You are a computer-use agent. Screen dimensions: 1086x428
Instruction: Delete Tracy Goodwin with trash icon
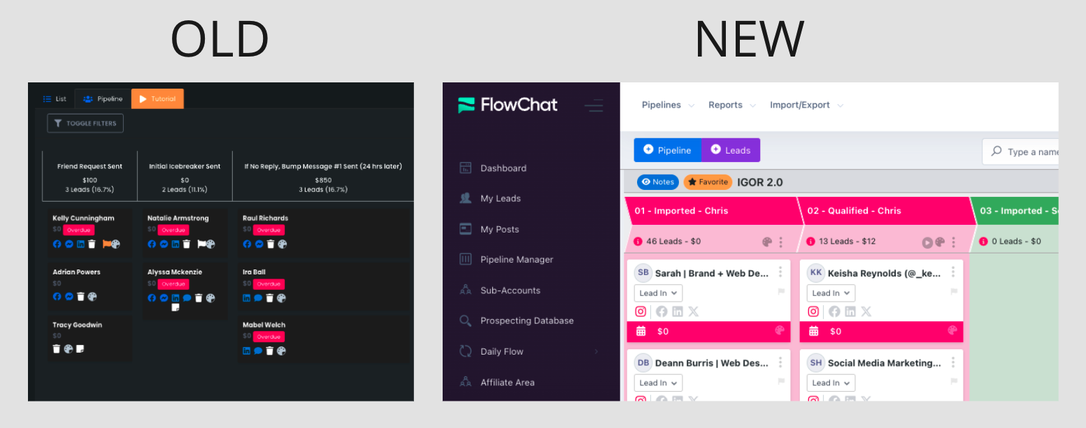coord(57,348)
